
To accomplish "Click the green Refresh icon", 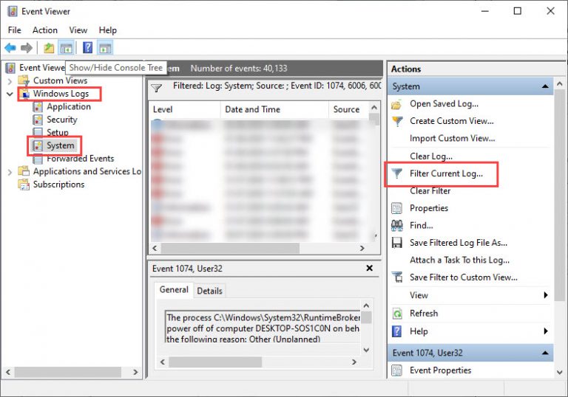I will [x=397, y=314].
